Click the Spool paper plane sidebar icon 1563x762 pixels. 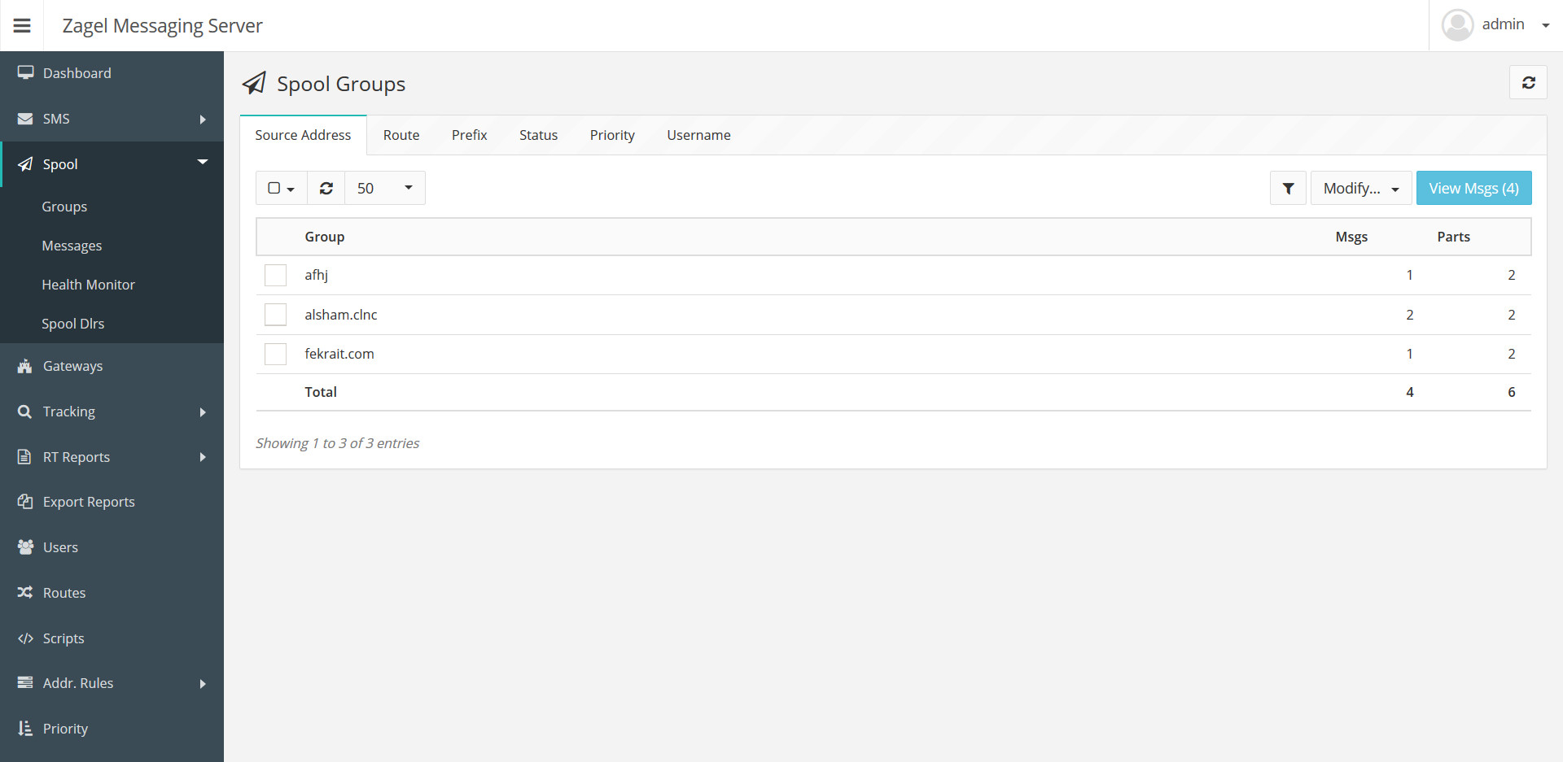coord(25,164)
